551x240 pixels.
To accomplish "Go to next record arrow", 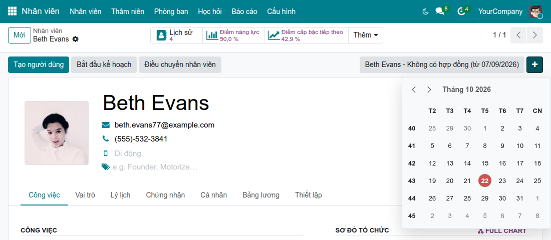I will coord(535,35).
